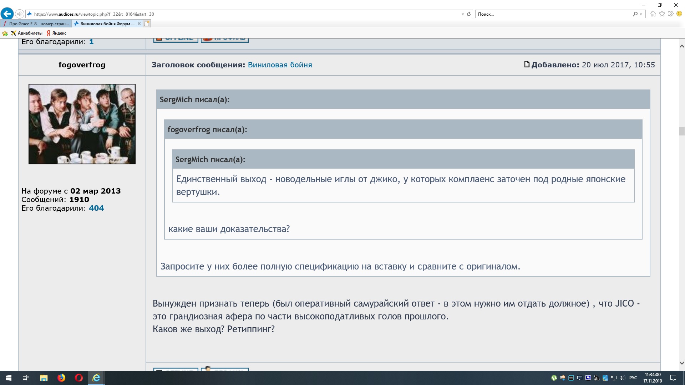Click into the Поиск search field
The width and height of the screenshot is (685, 385).
(x=553, y=14)
